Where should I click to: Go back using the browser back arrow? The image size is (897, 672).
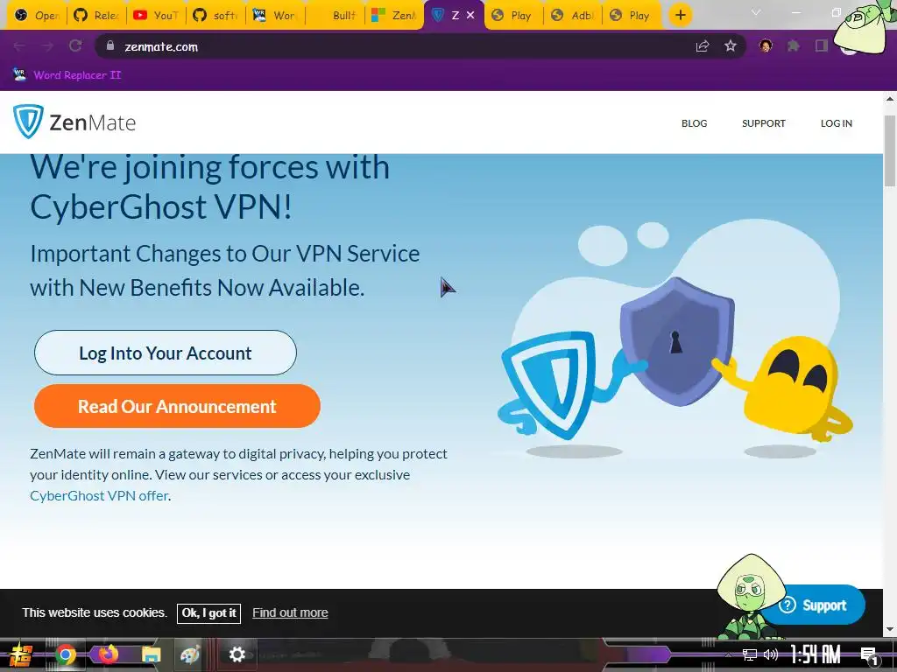click(19, 46)
